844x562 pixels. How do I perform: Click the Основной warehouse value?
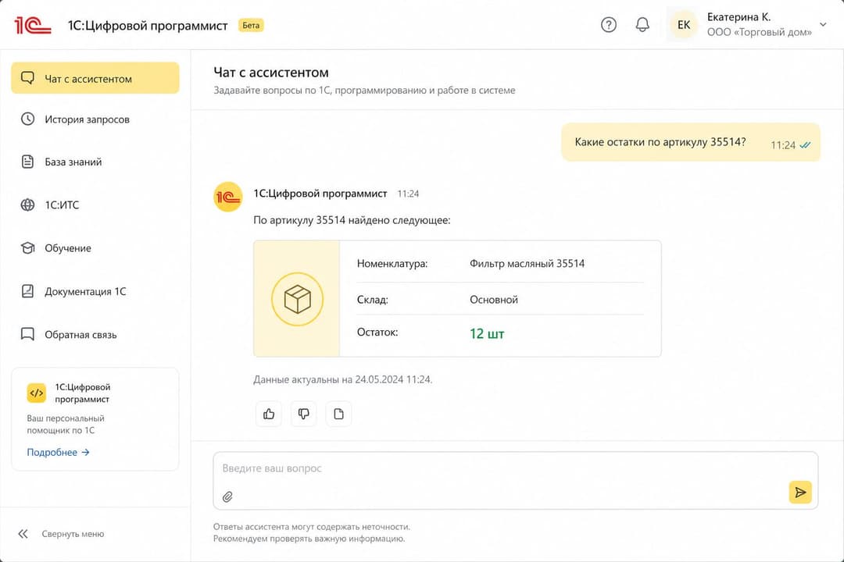[x=494, y=300]
